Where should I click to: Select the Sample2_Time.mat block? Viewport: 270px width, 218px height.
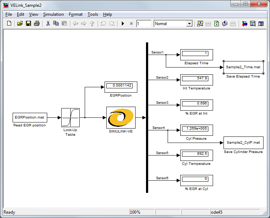pyautogui.click(x=243, y=67)
